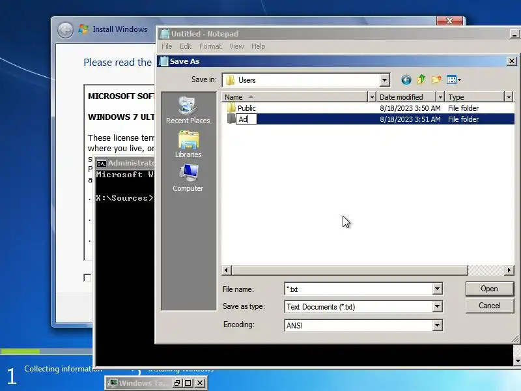This screenshot has height=391, width=521.
Task: Expand the File name dropdown arrow
Action: (437, 289)
